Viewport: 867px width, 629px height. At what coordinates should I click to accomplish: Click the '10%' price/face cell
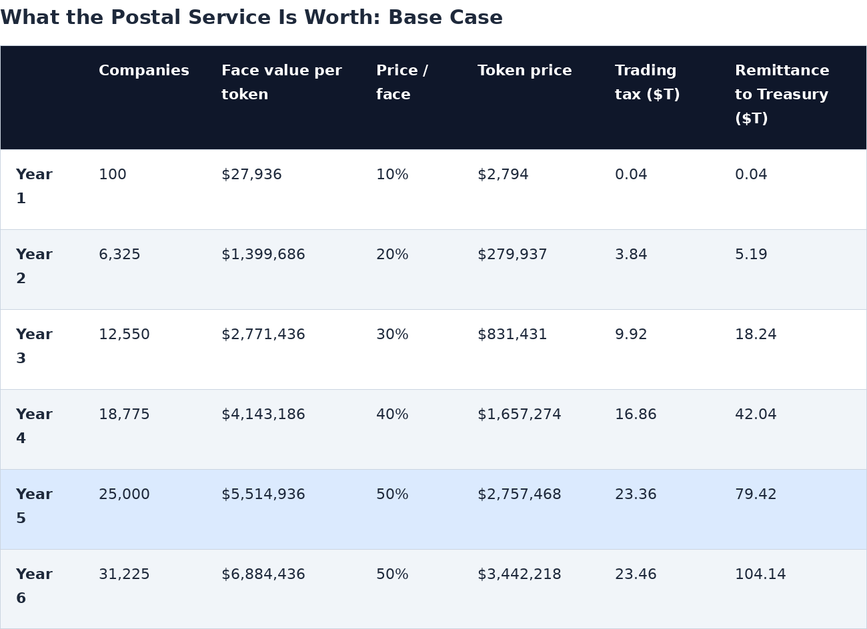[392, 175]
